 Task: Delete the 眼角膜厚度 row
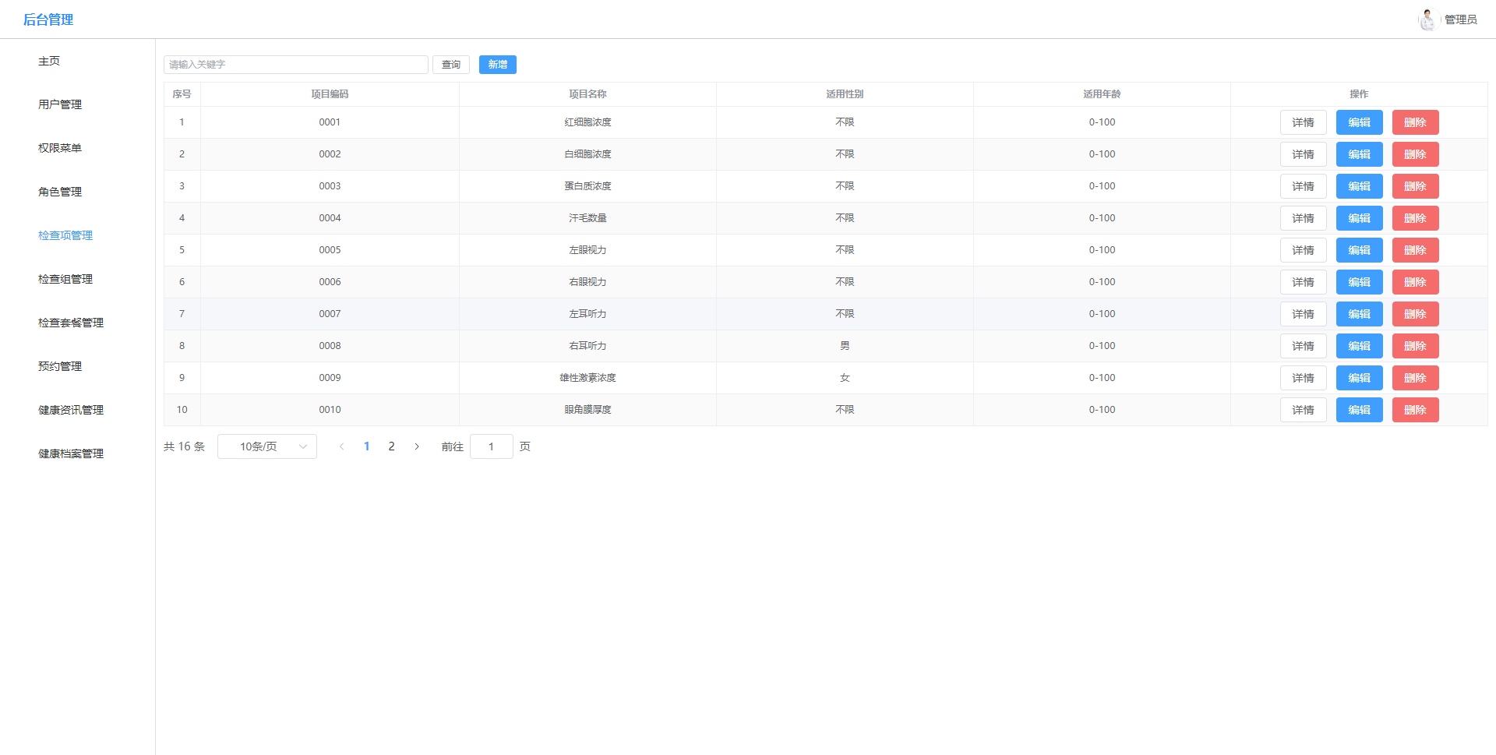(1415, 410)
